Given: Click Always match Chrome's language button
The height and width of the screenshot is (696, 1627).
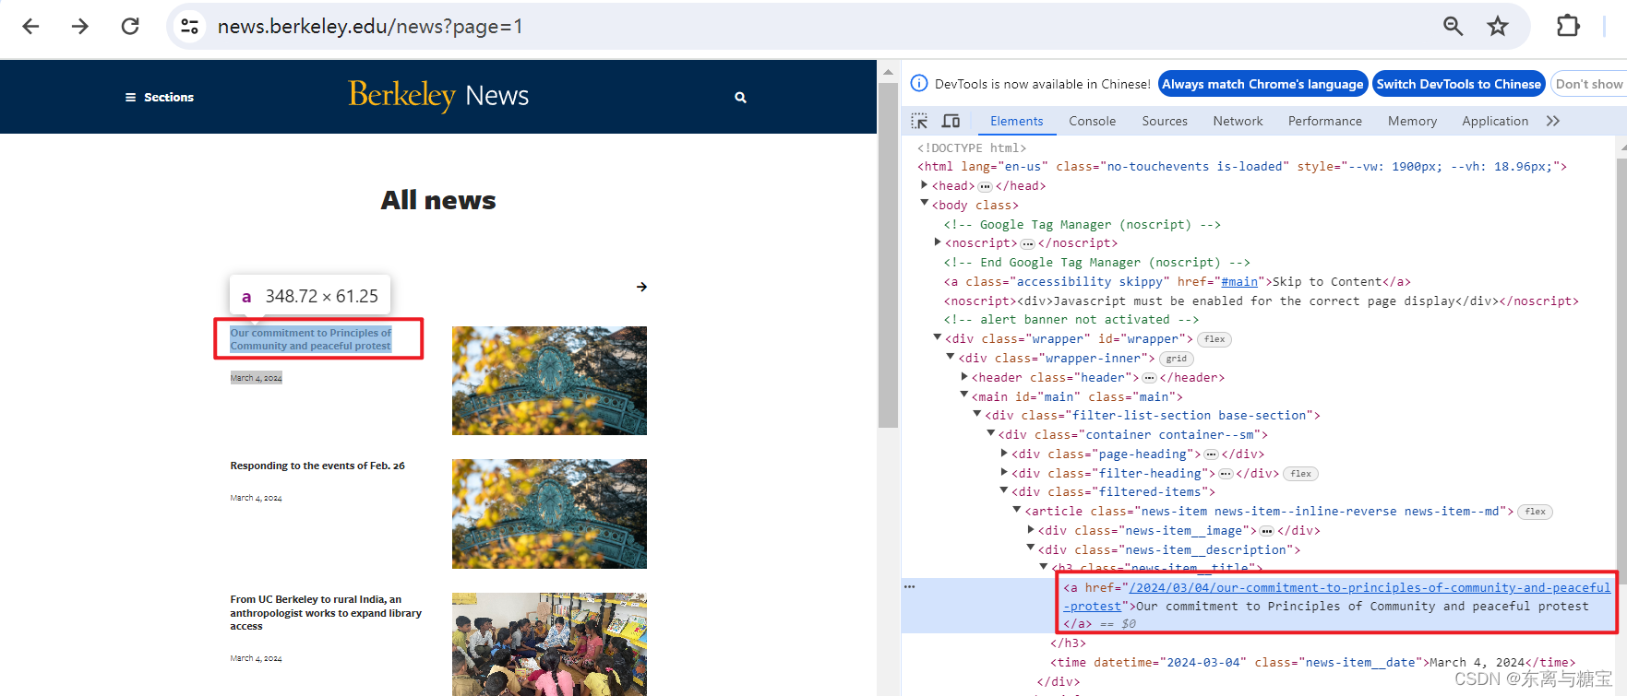Looking at the screenshot, I should tap(1262, 84).
